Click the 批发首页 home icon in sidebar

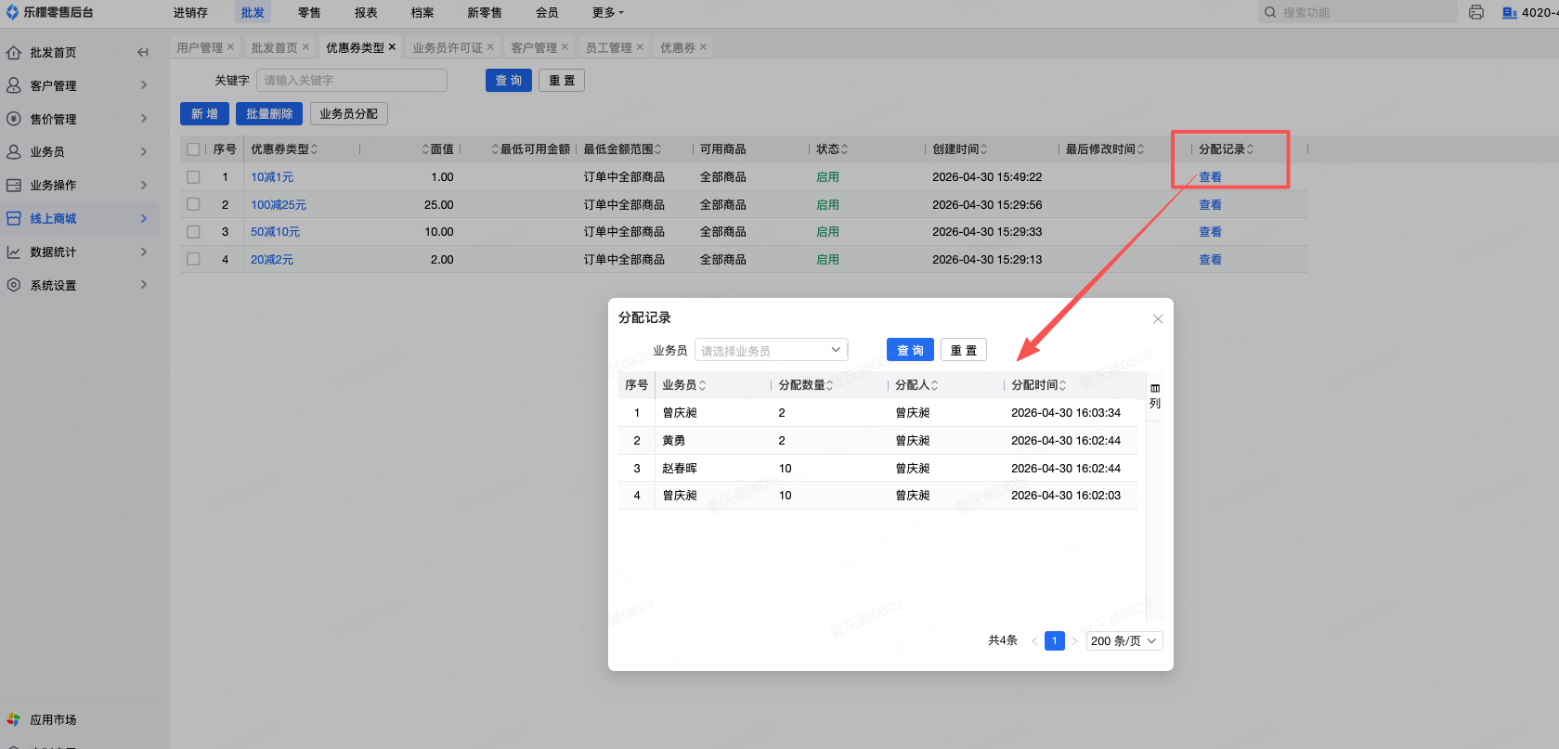point(14,53)
